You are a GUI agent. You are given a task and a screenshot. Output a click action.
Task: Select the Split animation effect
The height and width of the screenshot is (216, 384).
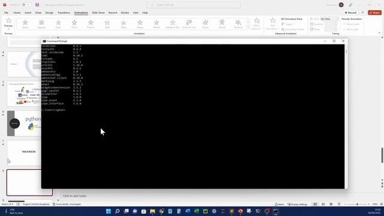[107, 24]
